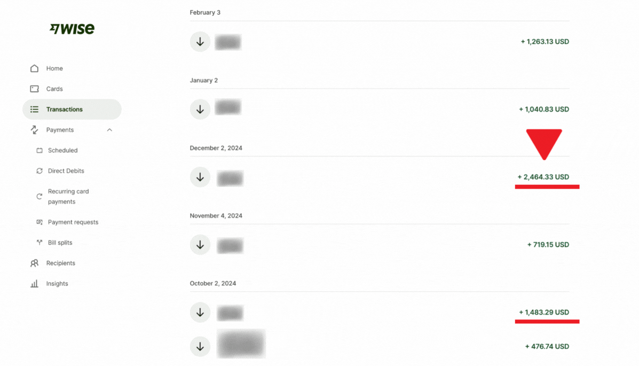This screenshot has height=366, width=639.
Task: Click the January 2 transaction arrow icon
Action: 200,110
